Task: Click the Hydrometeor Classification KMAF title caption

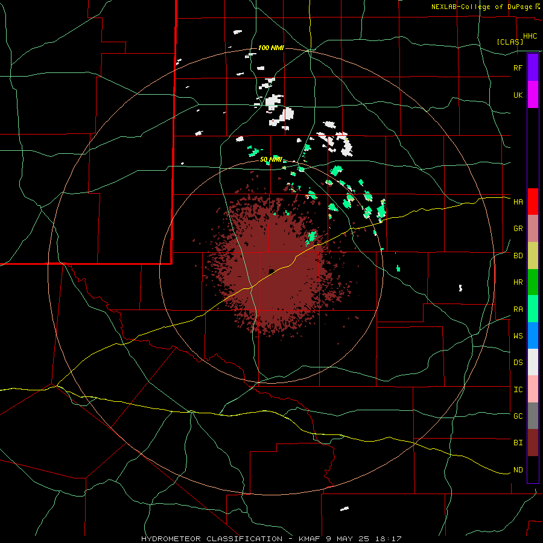Action: (x=271, y=539)
